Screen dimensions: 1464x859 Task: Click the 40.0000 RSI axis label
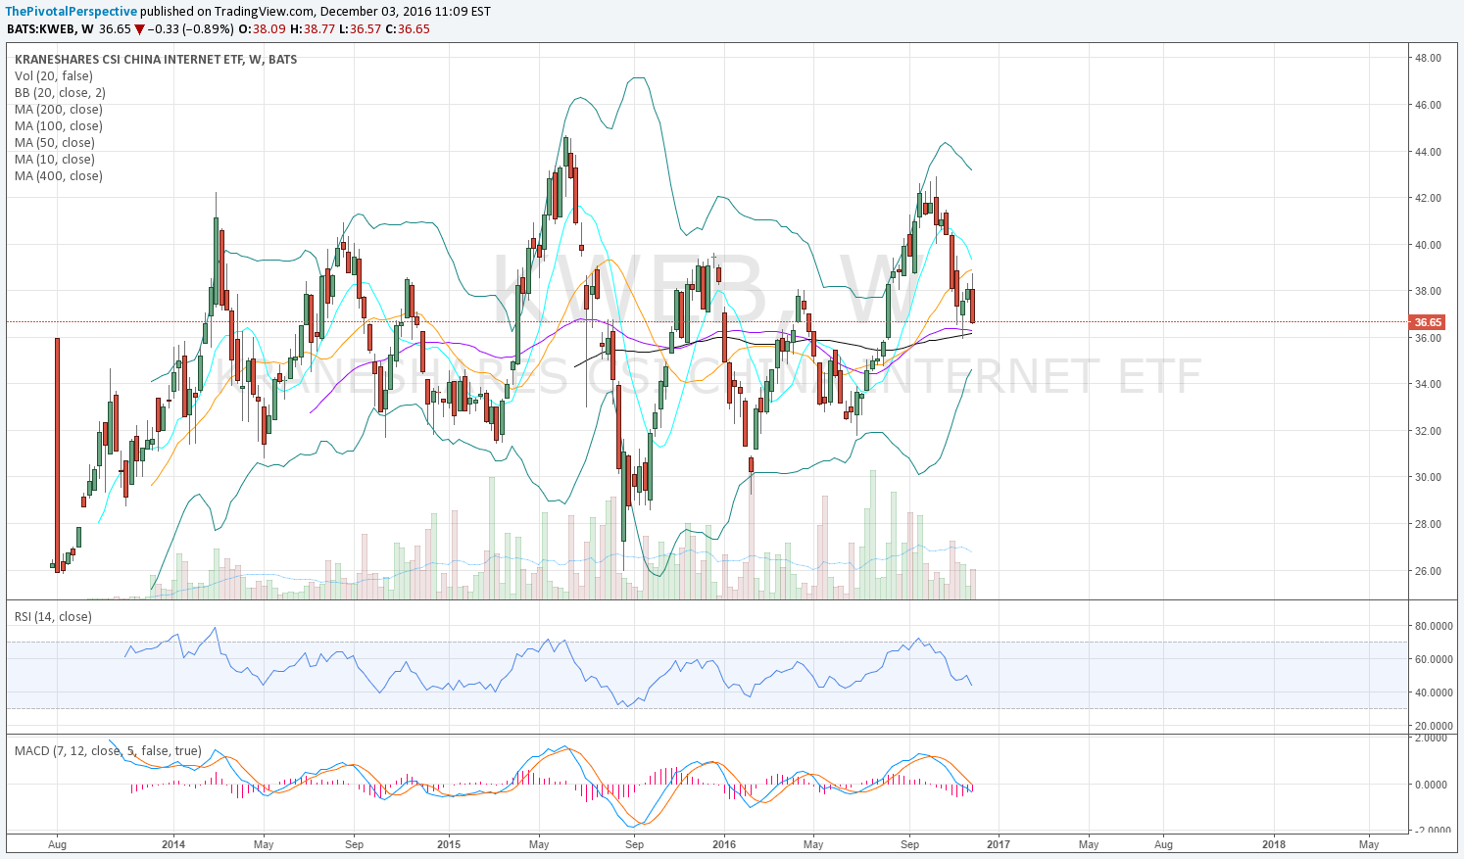[x=1434, y=692]
